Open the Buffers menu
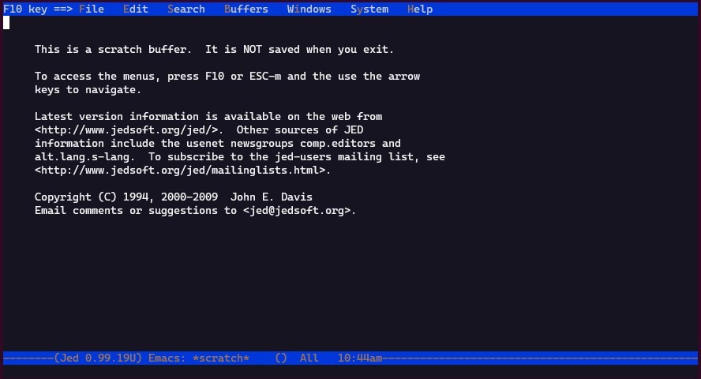Image resolution: width=701 pixels, height=379 pixels. coord(246,9)
